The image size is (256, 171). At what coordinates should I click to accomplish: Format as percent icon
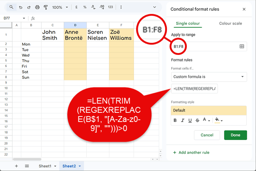point(85,7)
